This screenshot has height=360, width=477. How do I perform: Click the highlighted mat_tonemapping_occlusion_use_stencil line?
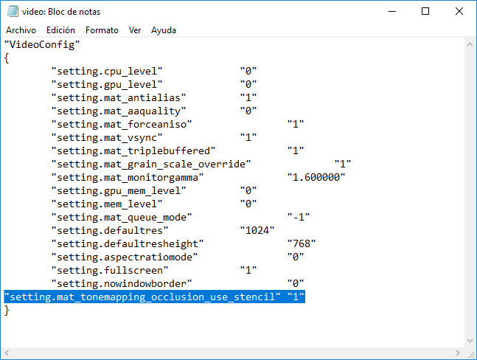coord(154,297)
